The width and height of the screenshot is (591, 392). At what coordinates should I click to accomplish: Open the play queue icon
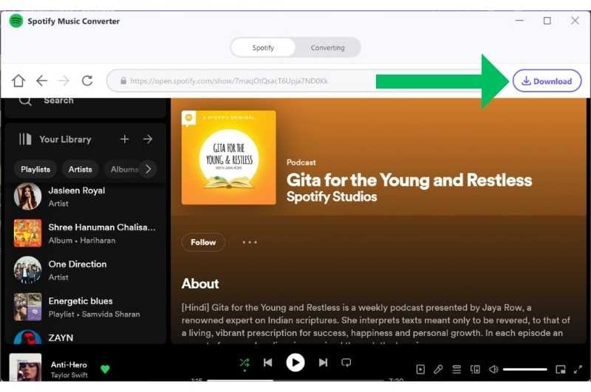click(457, 369)
